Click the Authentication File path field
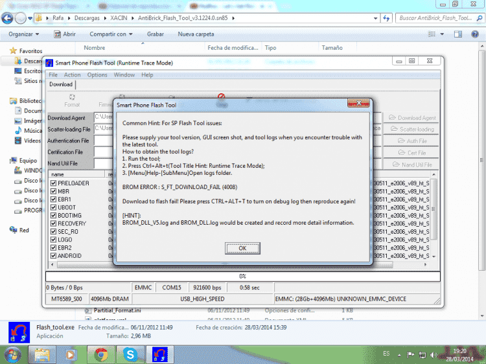 click(104, 141)
